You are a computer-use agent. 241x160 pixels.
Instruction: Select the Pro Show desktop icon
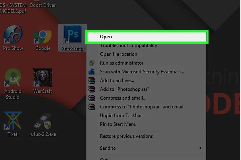point(13,38)
